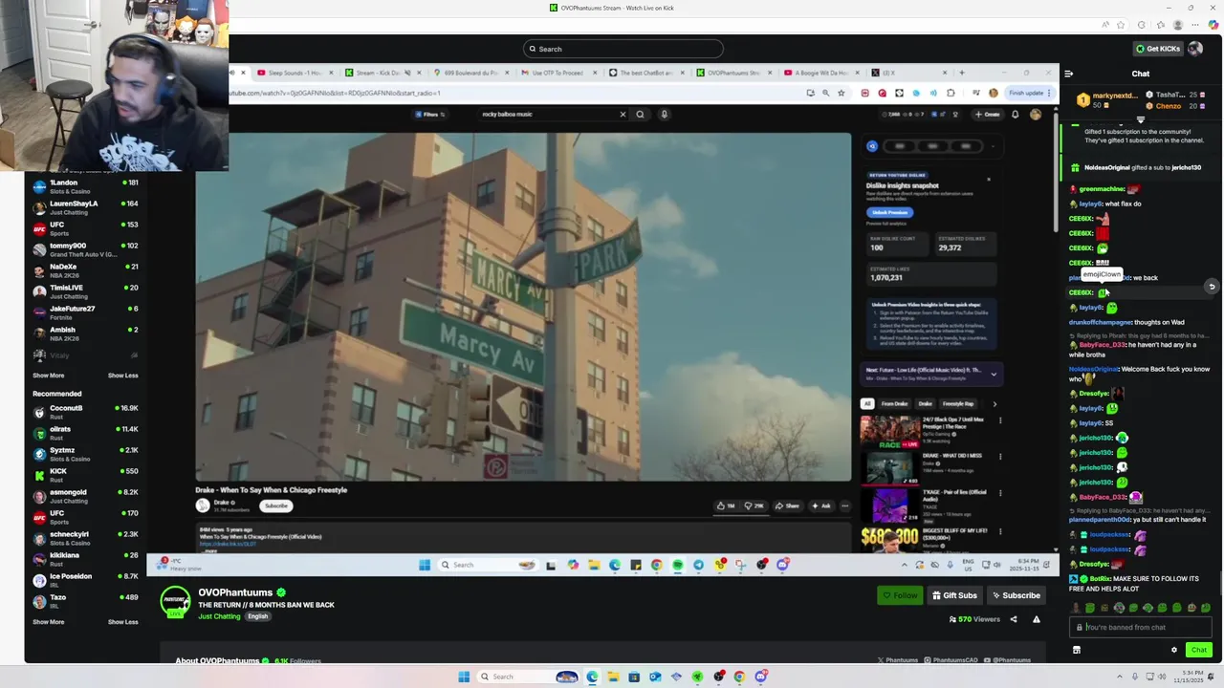Open the user profile avatar menu
1224x688 pixels.
tap(1194, 49)
